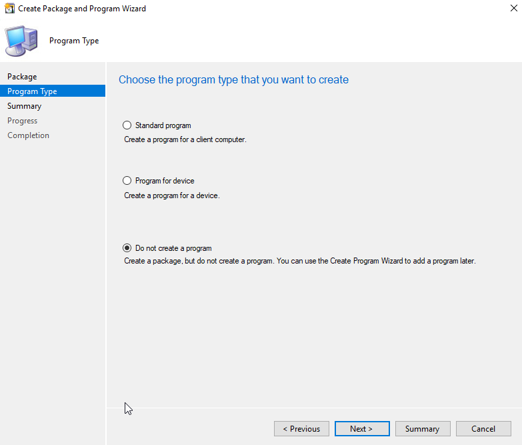This screenshot has height=445, width=522.
Task: Select the Program Type step in the sidebar
Action: click(x=32, y=91)
